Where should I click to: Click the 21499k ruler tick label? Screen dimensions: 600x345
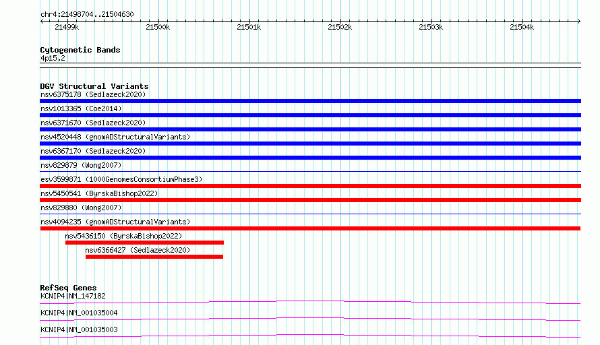[x=67, y=27]
